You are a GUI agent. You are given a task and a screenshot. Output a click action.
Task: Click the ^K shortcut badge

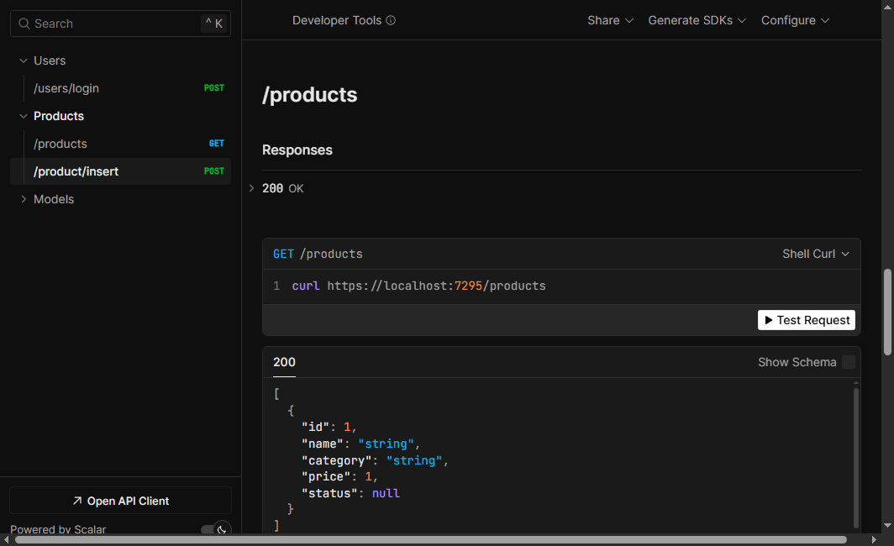tap(214, 24)
